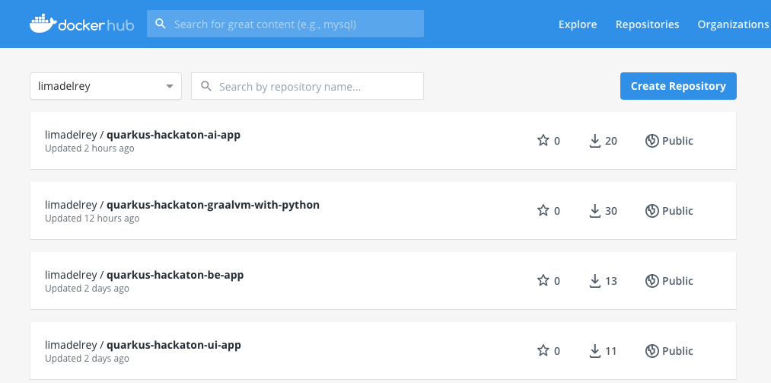771x383 pixels.
Task: Open Organizations in top navigation
Action: click(733, 24)
